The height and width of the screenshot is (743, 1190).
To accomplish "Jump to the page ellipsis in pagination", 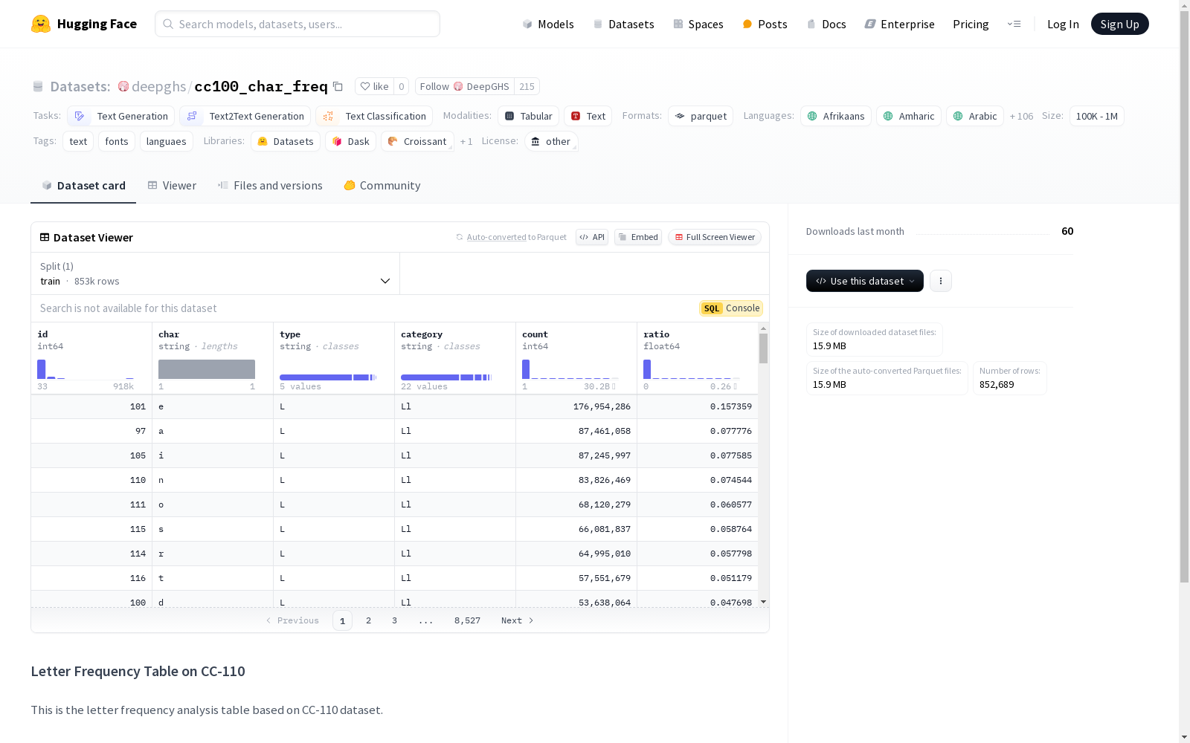I will (425, 620).
